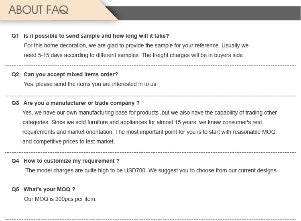Select the mixed items order question
Viewport: 301px width, 221px height.
(x=71, y=74)
